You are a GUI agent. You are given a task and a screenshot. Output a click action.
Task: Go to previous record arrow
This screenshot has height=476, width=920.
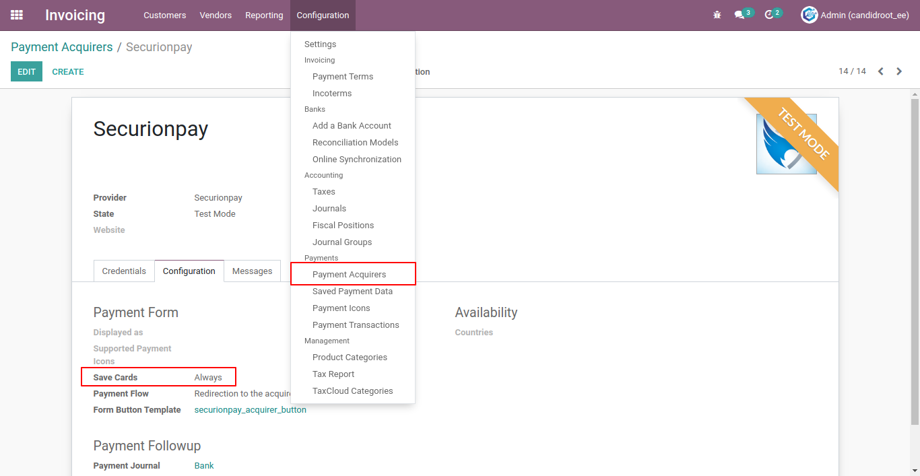click(880, 71)
